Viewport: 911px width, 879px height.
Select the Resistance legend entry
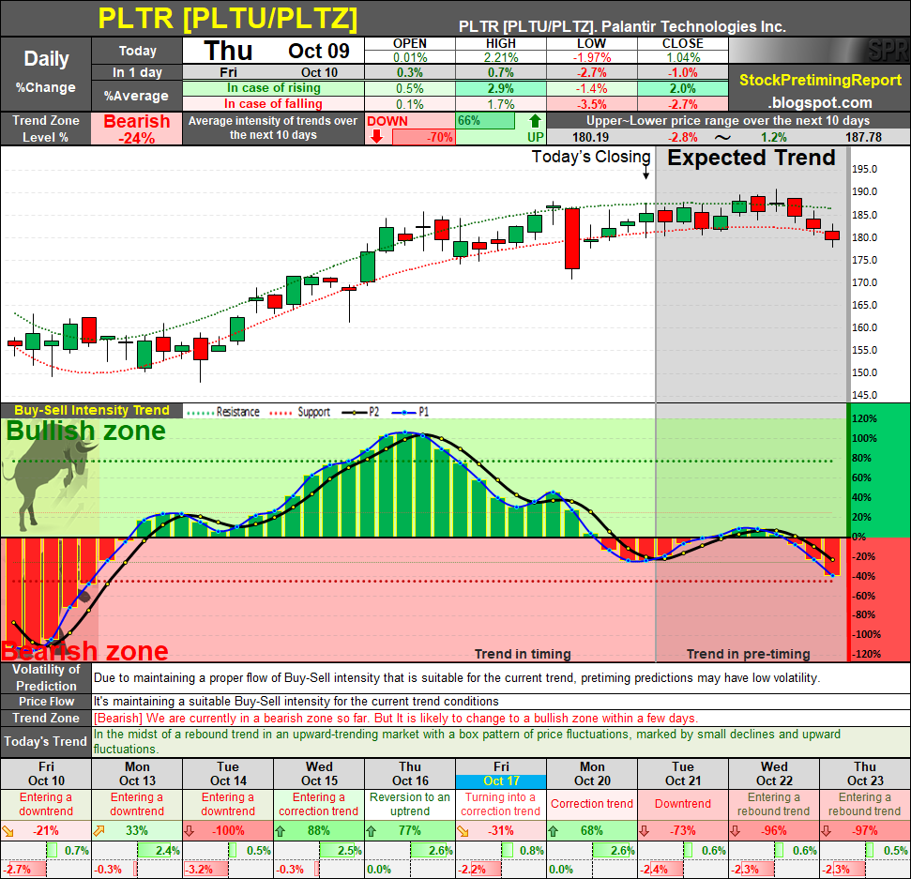coord(222,412)
